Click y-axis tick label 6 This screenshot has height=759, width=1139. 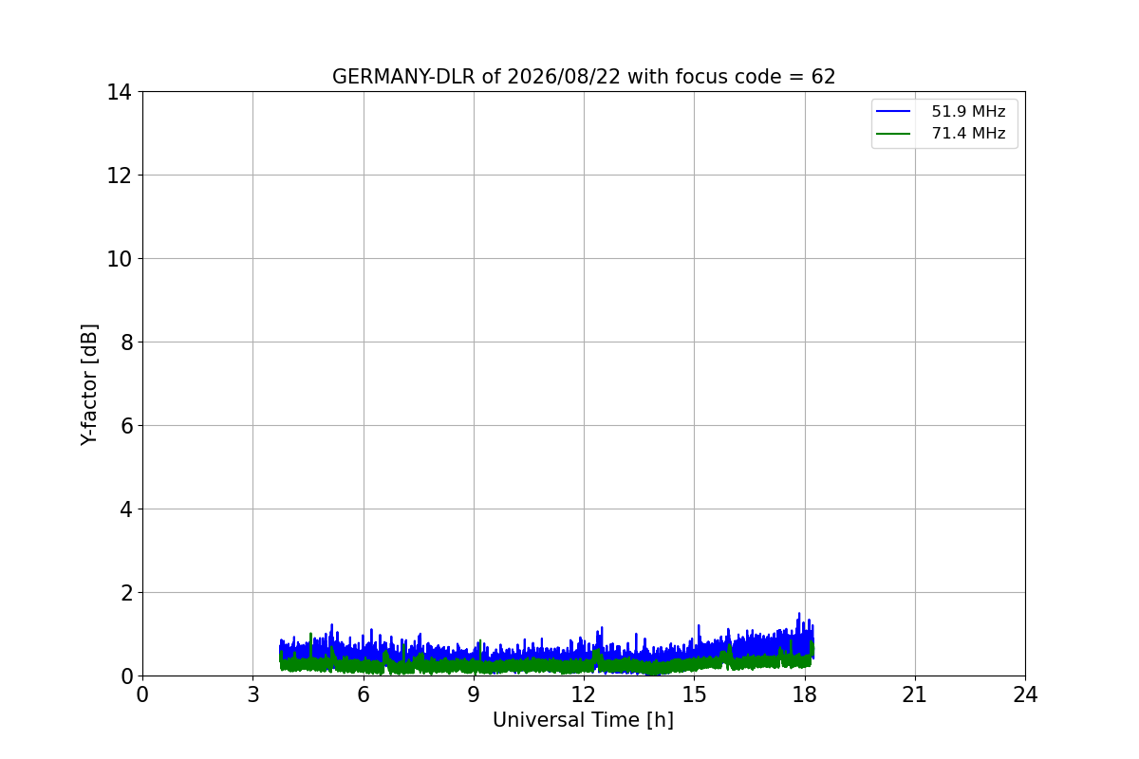tap(125, 426)
